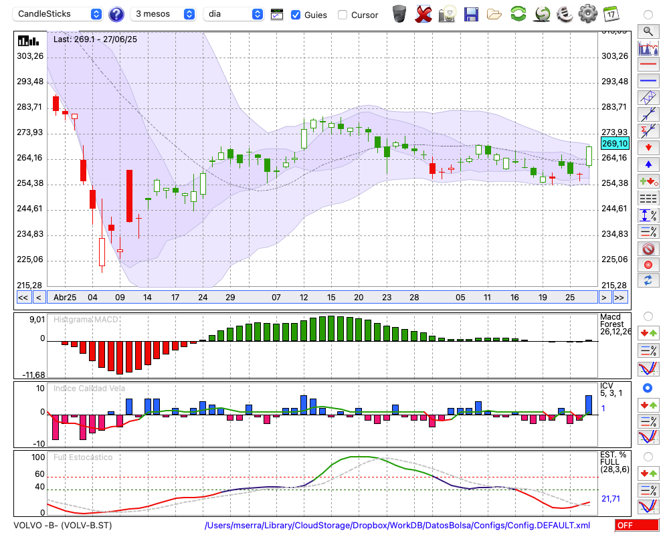Open the CandleSticks chart type dropdown

(x=58, y=14)
